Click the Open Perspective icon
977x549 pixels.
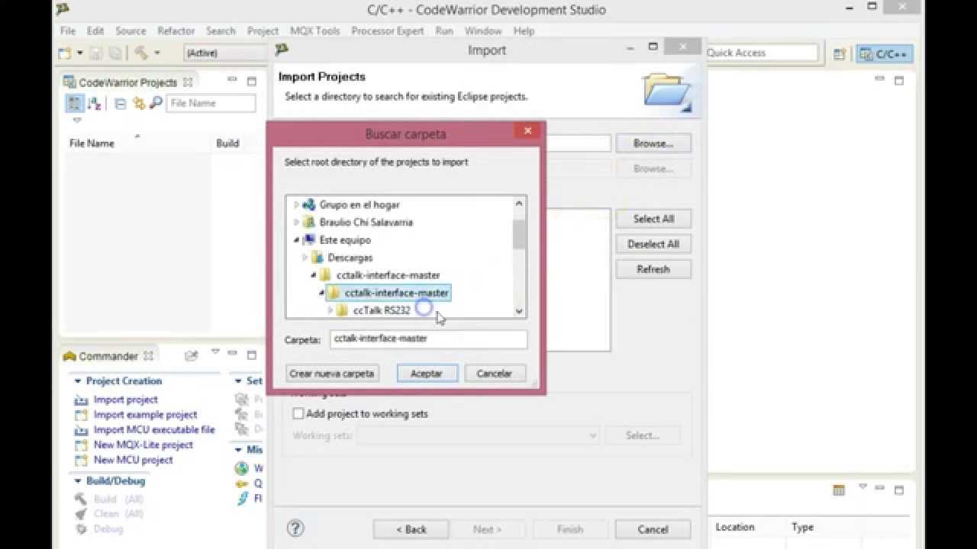click(x=840, y=53)
